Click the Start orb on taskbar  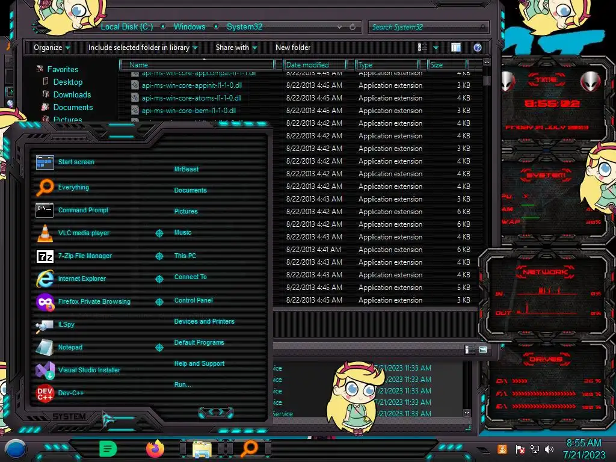[16, 449]
